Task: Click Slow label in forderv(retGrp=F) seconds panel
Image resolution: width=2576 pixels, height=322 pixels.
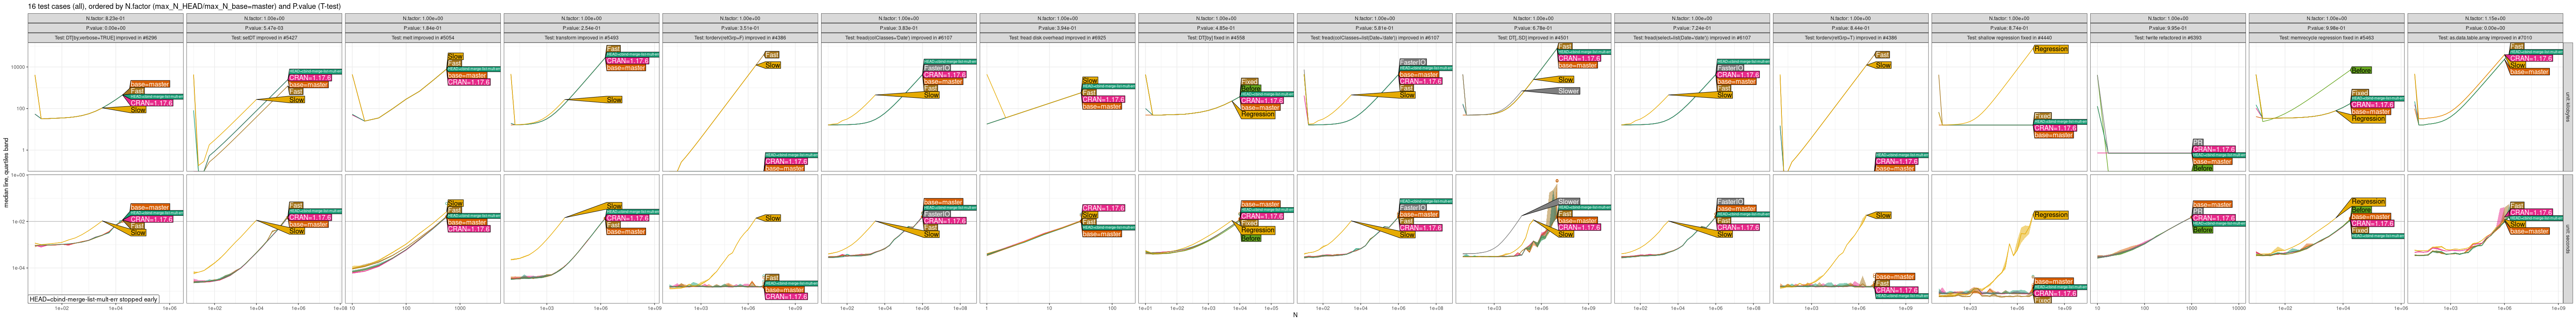Action: tap(772, 218)
